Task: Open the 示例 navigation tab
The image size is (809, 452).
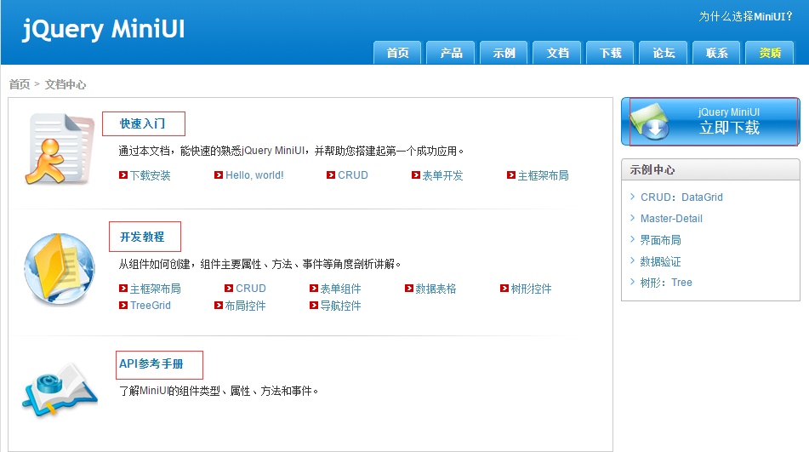Action: point(504,53)
